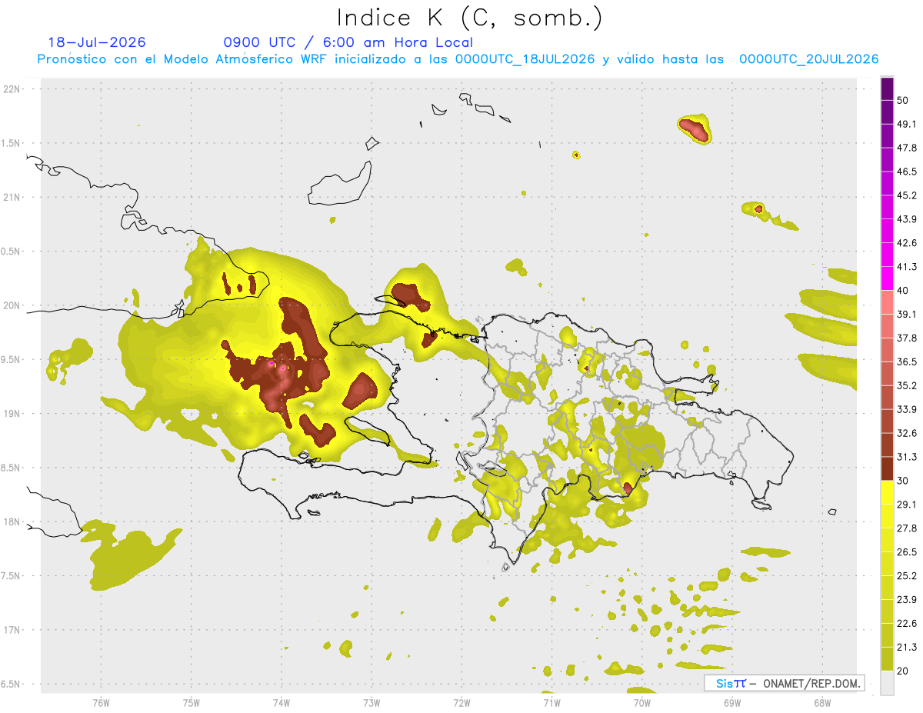
Task: Click the colorbar value "33.9"
Action: pyautogui.click(x=907, y=410)
